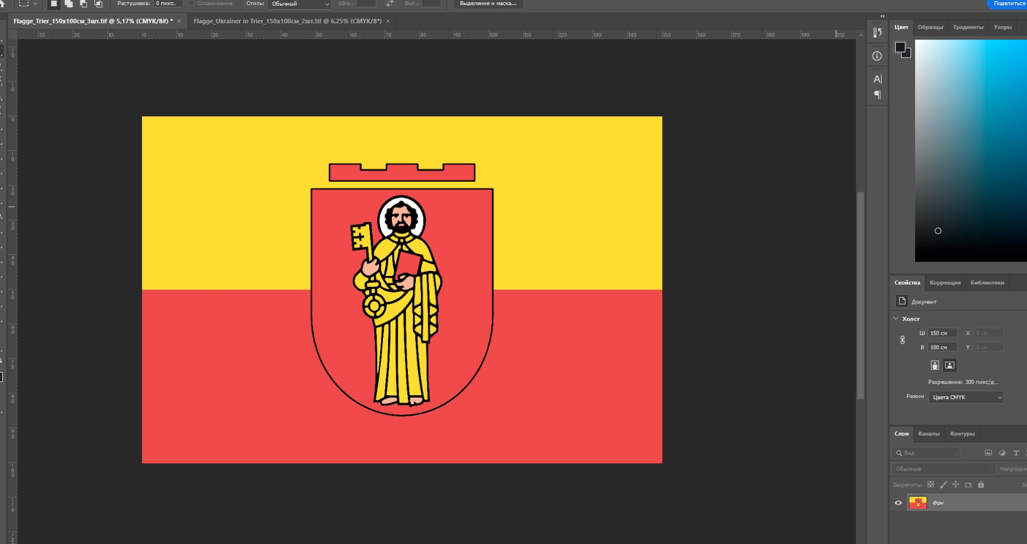
Task: Click the adjustment layer filter icon
Action: [x=1002, y=453]
